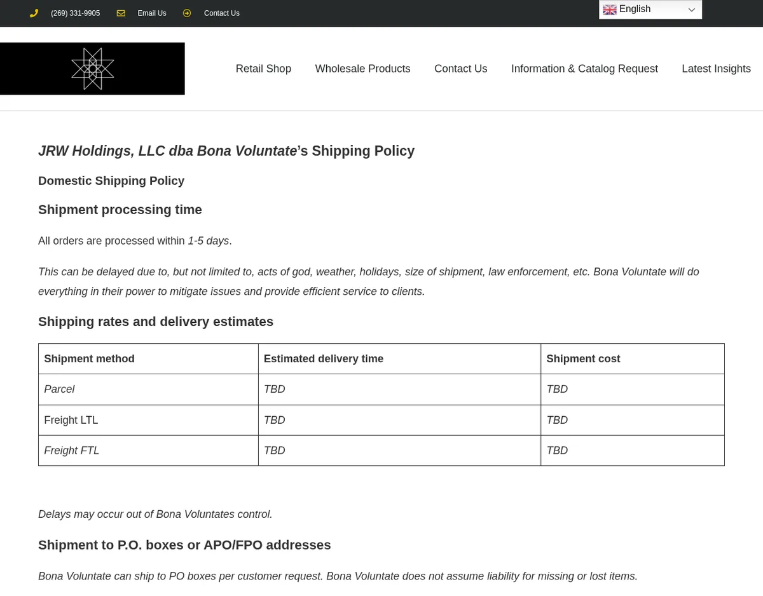
Task: Open Information & Catalog Request menu
Action: [x=584, y=69]
